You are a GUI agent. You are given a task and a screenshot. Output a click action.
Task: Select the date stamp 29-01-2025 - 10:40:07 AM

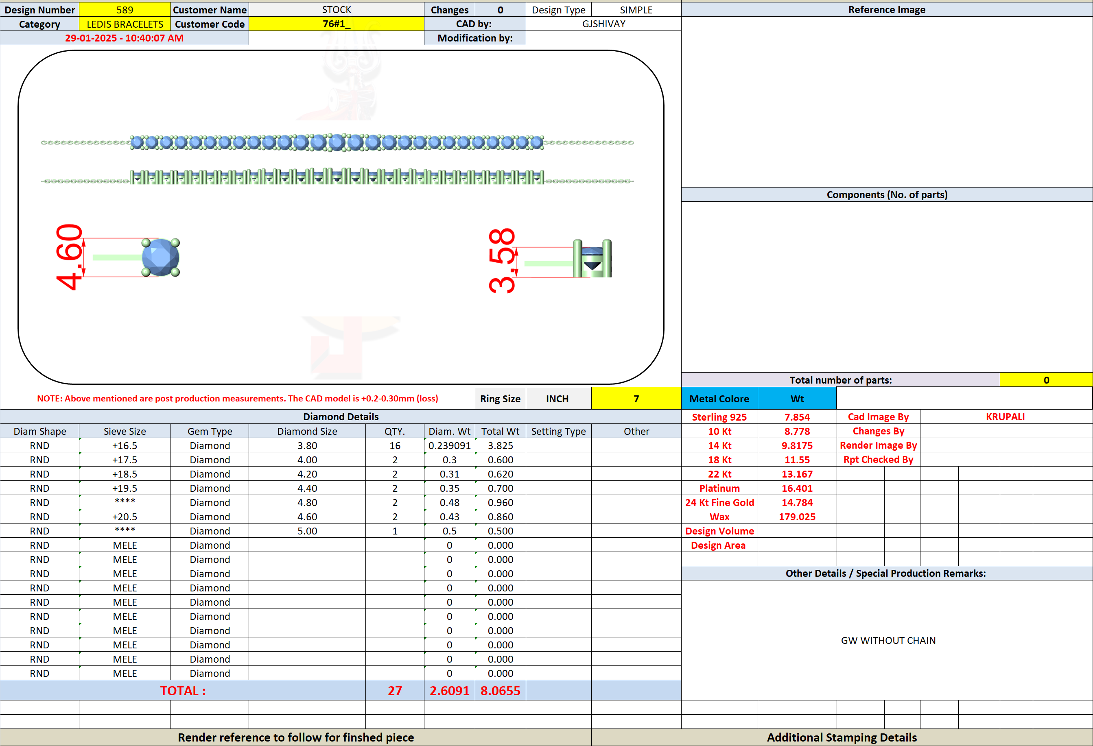point(124,38)
